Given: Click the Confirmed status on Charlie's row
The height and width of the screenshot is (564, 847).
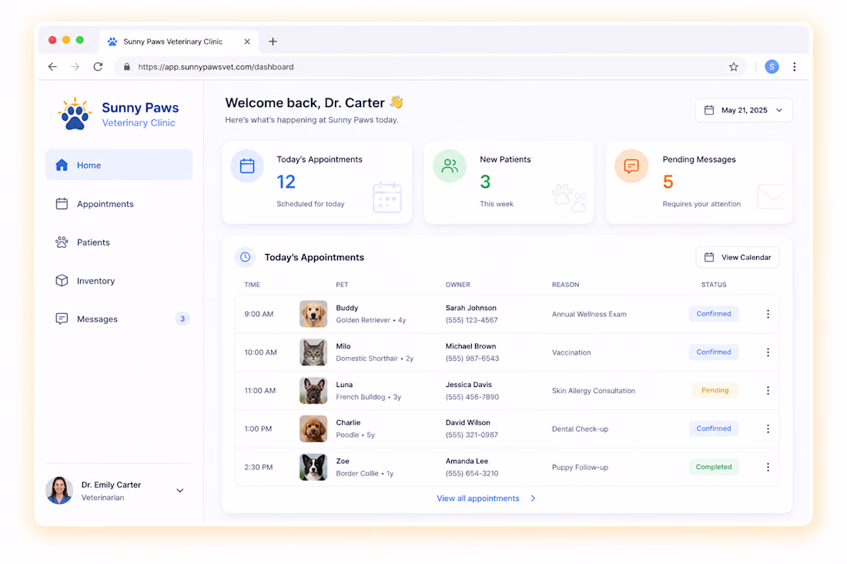Looking at the screenshot, I should [714, 429].
